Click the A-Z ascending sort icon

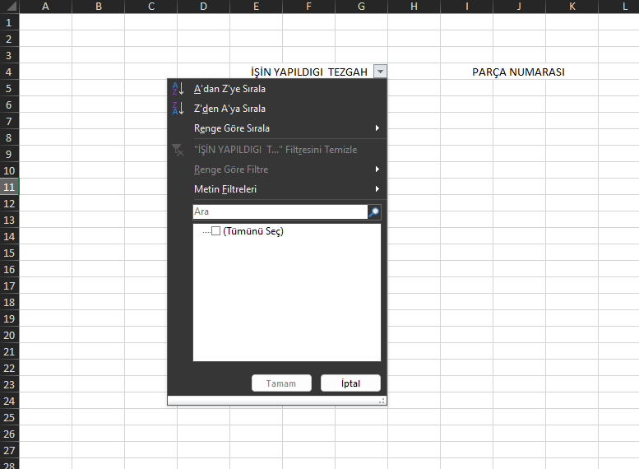click(178, 89)
